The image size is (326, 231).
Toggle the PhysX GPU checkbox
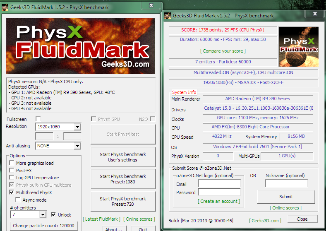click(x=93, y=119)
